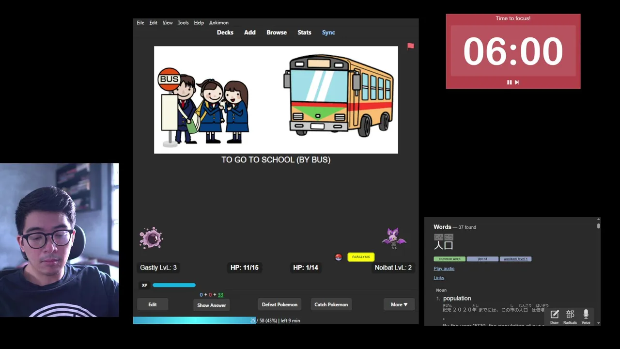Screen dimensions: 620x349
Task: Click the dictionary panel scrollbar thumb
Action: tap(599, 225)
